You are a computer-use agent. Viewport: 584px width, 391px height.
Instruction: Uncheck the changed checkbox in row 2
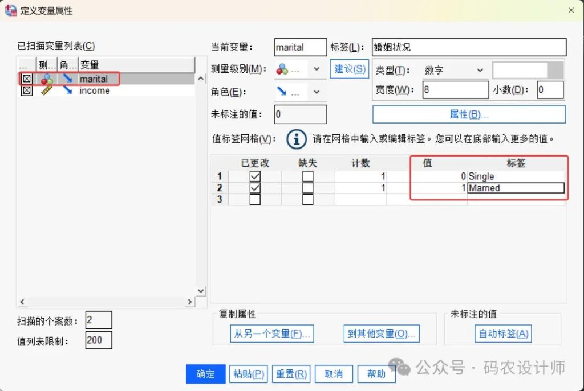(255, 188)
